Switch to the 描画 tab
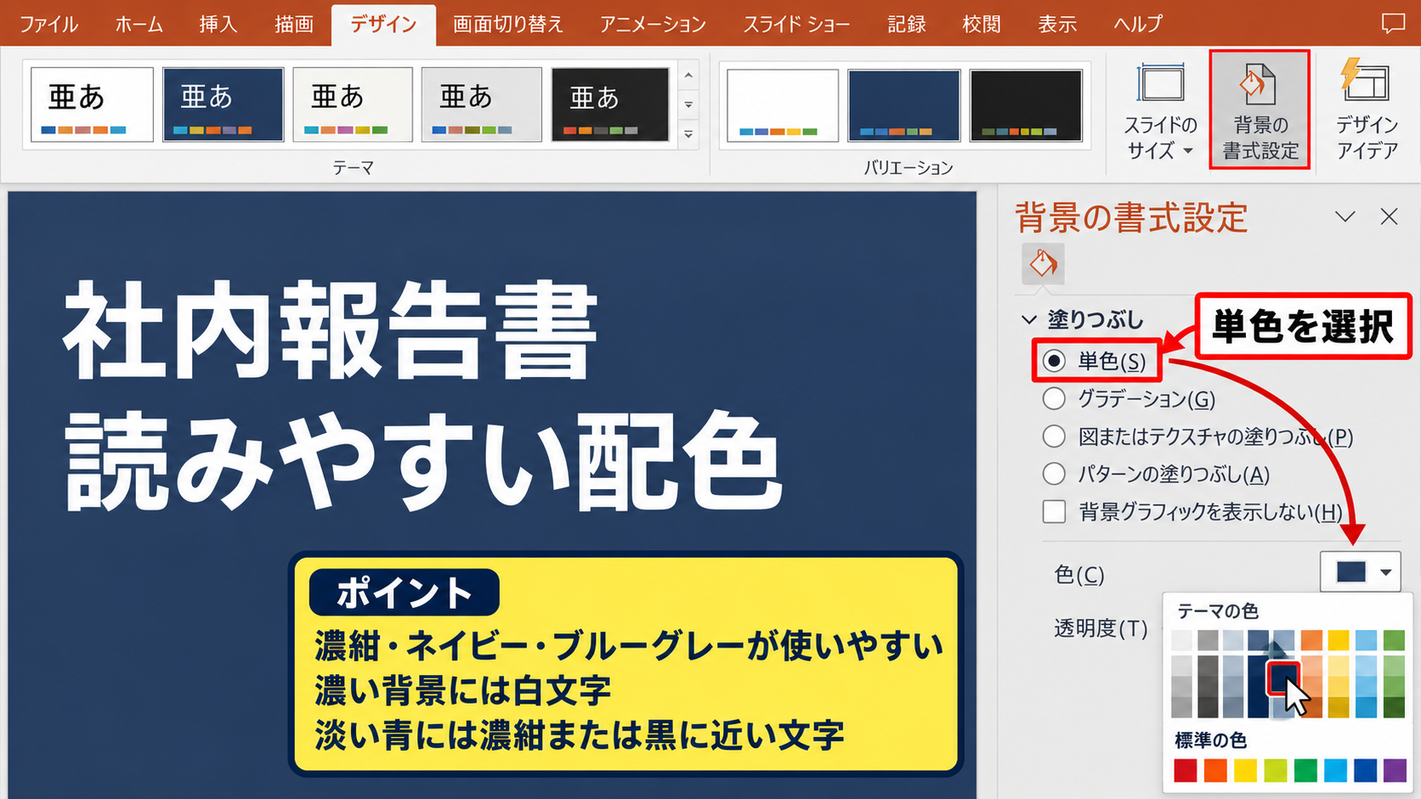The width and height of the screenshot is (1421, 799). point(294,24)
